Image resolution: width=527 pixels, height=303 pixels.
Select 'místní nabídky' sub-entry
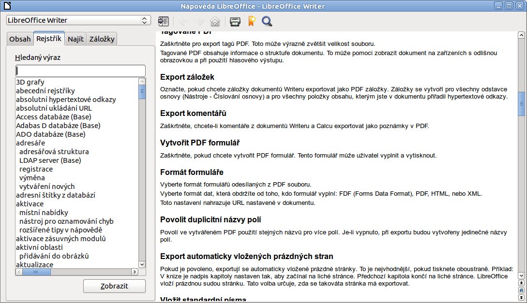pos(44,213)
